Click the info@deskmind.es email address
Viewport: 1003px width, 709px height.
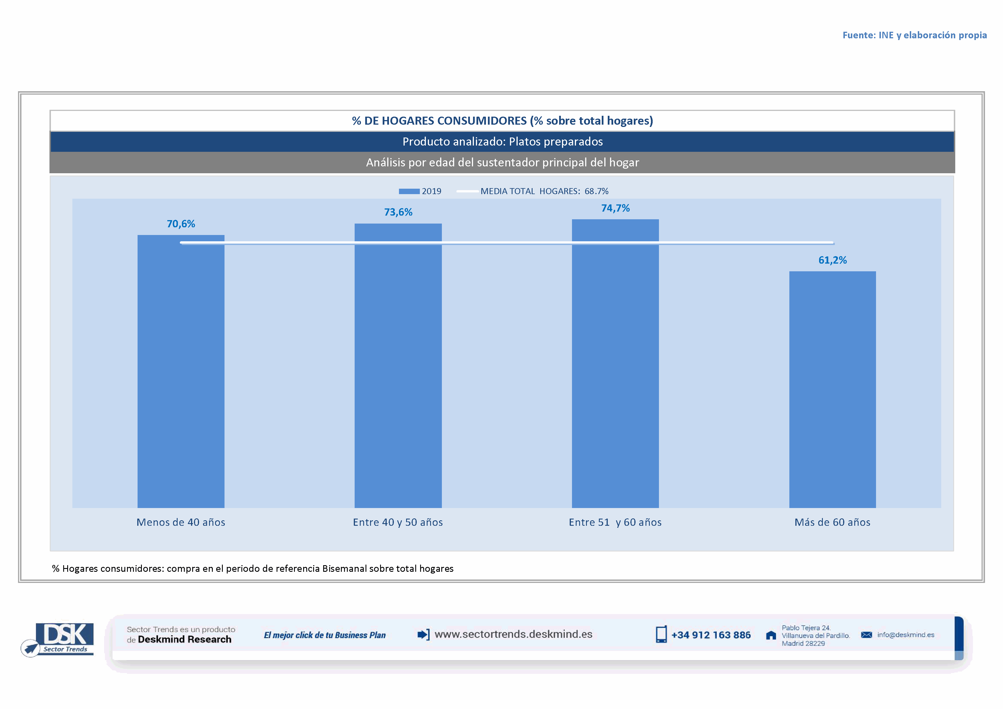pyautogui.click(x=905, y=635)
